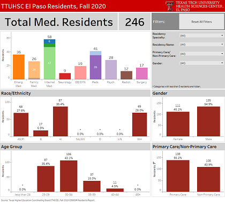The image size is (225, 204).
Task: Click the Total Med. Residents heading
Action: (x=59, y=22)
